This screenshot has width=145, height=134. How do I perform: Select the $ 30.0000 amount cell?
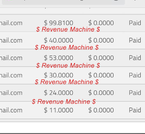[x=59, y=75]
